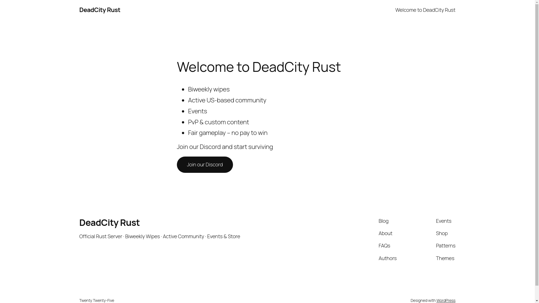Click the Join our Discord and start surviving text
The image size is (539, 303).
pos(225,147)
